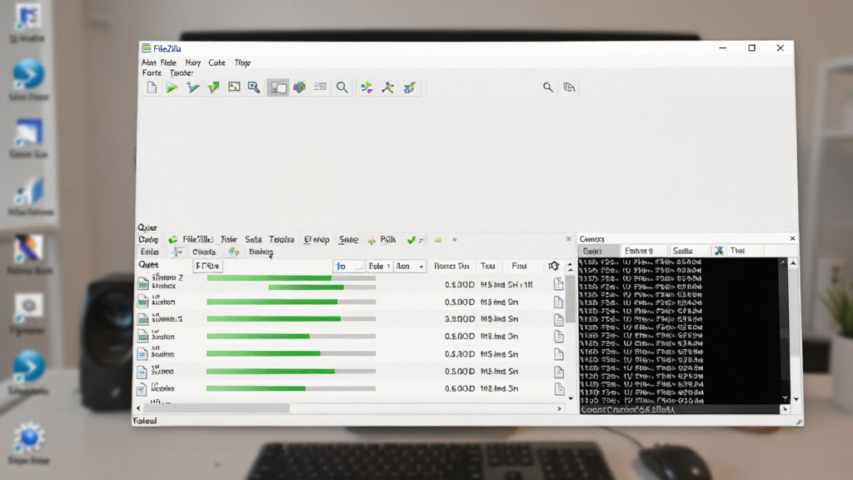The height and width of the screenshot is (480, 853).
Task: Click the black search magnifier at the toolbar's right side
Action: [548, 87]
